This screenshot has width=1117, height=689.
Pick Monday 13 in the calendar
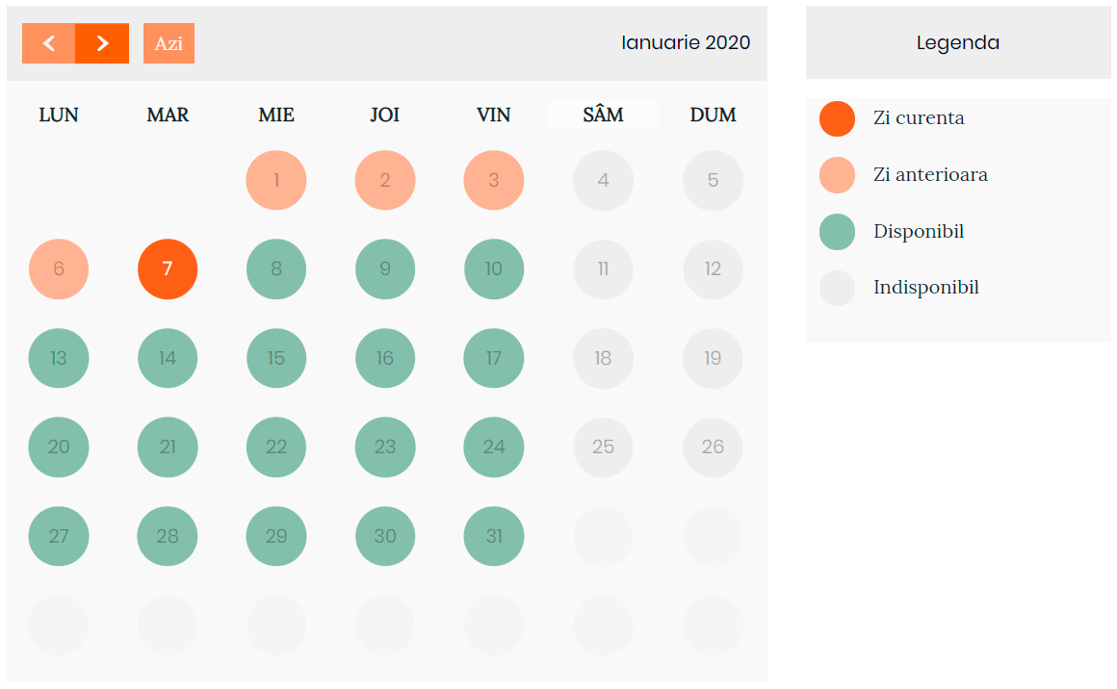point(59,358)
